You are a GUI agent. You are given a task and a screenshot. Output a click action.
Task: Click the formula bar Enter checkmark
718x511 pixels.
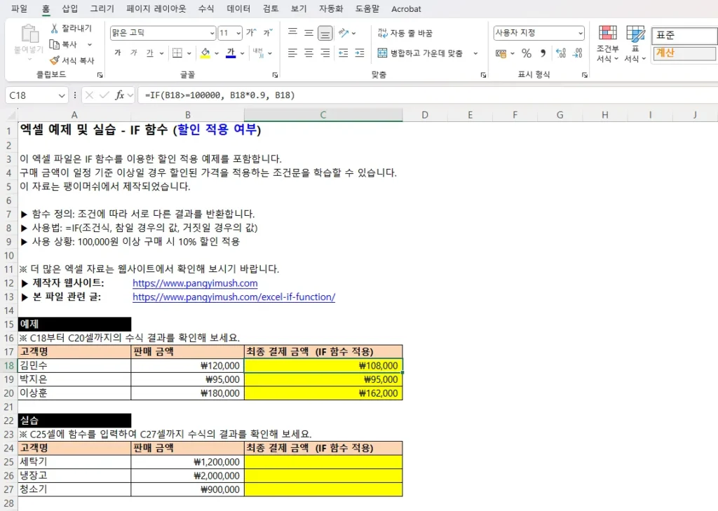click(104, 95)
